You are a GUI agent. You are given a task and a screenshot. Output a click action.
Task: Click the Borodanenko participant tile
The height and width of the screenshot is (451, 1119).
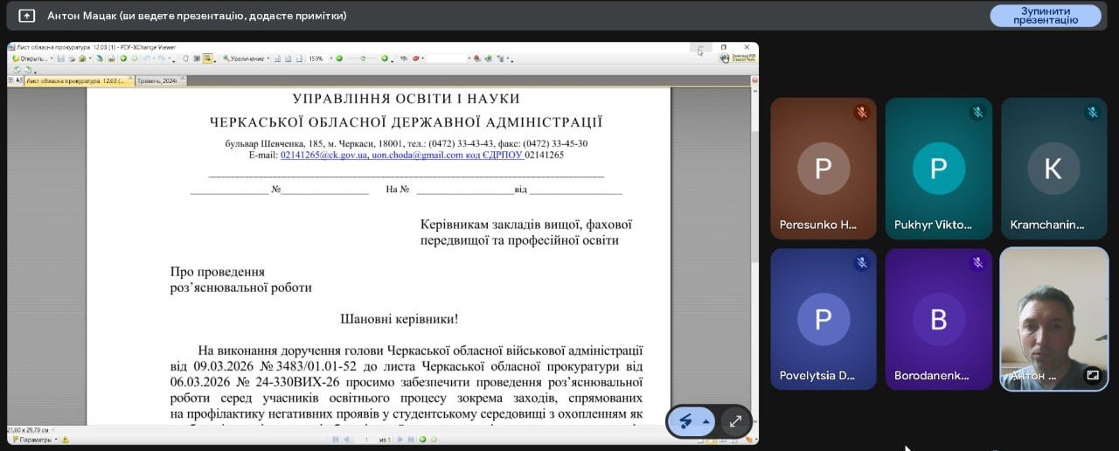939,319
